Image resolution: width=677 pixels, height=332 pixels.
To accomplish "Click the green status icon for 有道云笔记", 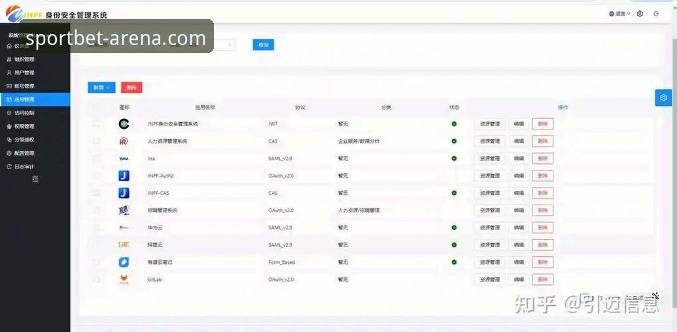I will click(454, 261).
